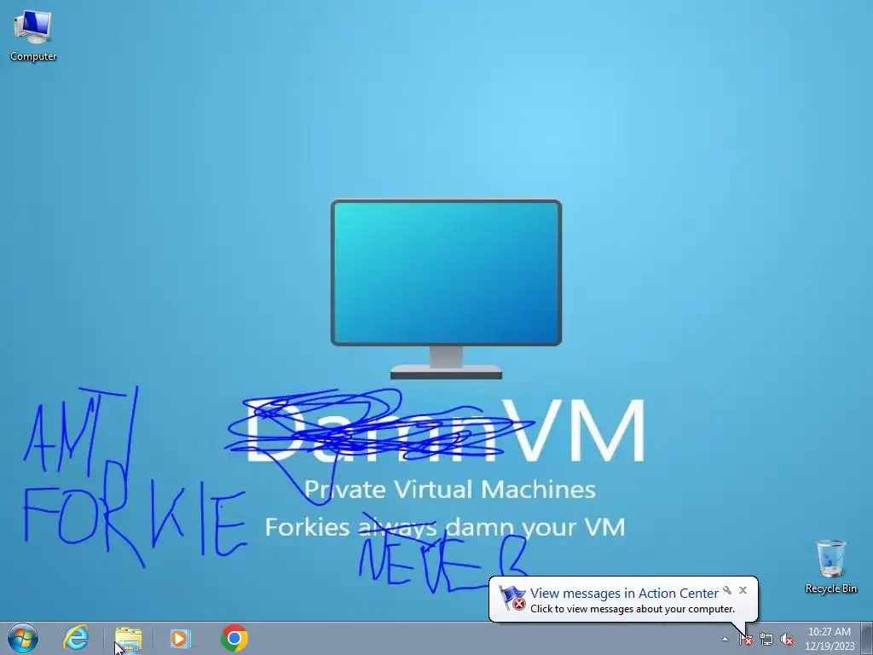Click the Action Center flag tray icon
The width and height of the screenshot is (873, 655).
point(746,640)
